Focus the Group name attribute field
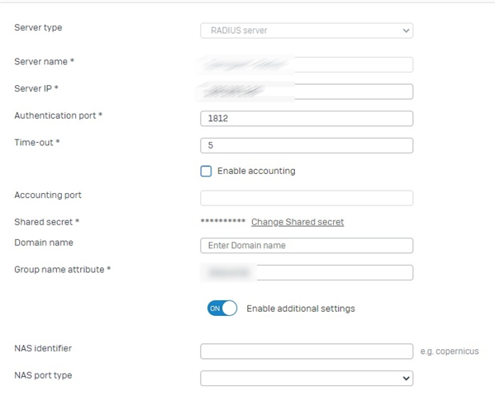495x396 pixels. (x=307, y=272)
